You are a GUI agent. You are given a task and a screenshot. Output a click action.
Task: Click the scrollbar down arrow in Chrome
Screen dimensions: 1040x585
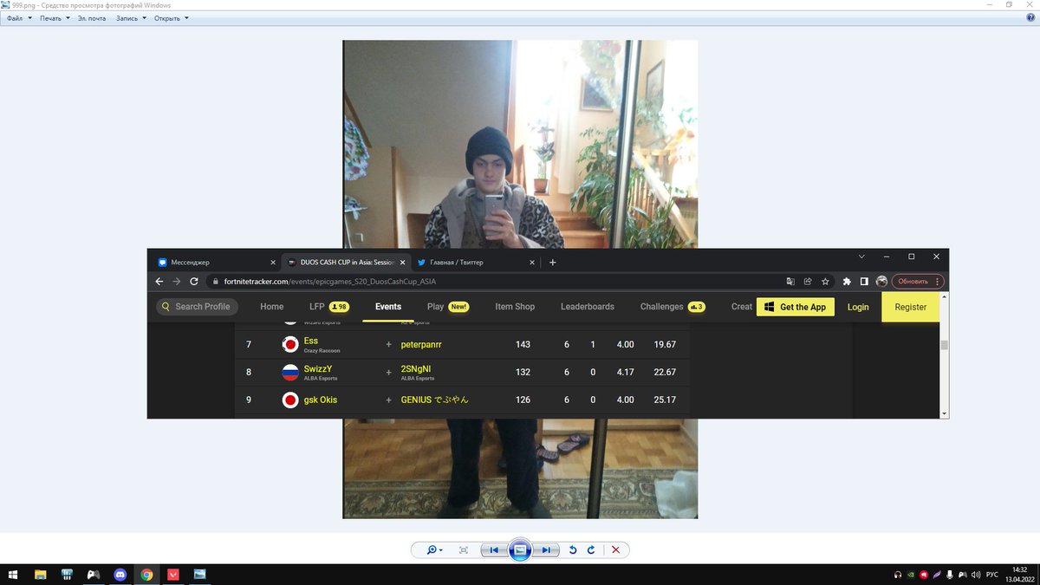[944, 413]
